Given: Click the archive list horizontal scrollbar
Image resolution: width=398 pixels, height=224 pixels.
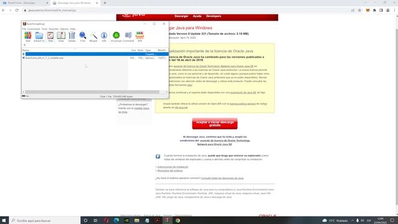Looking at the screenshot, I should pos(92,92).
